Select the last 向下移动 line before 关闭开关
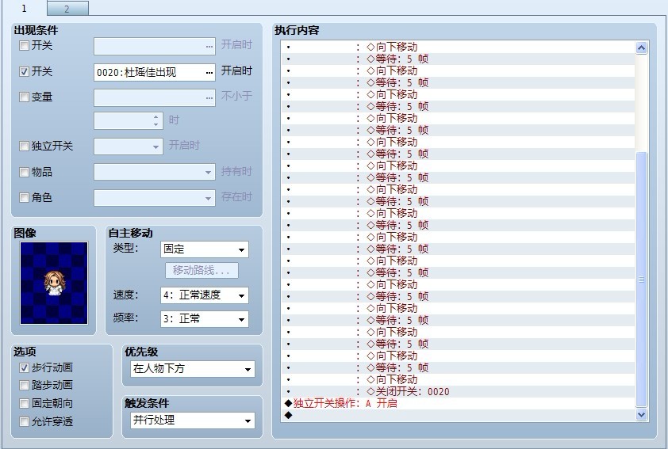Image resolution: width=668 pixels, height=449 pixels. click(458, 379)
